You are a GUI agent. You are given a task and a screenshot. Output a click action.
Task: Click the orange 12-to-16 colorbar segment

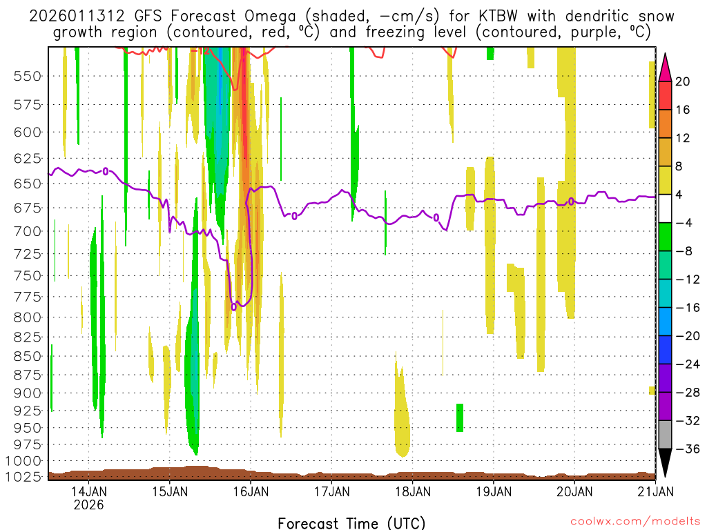pos(665,124)
